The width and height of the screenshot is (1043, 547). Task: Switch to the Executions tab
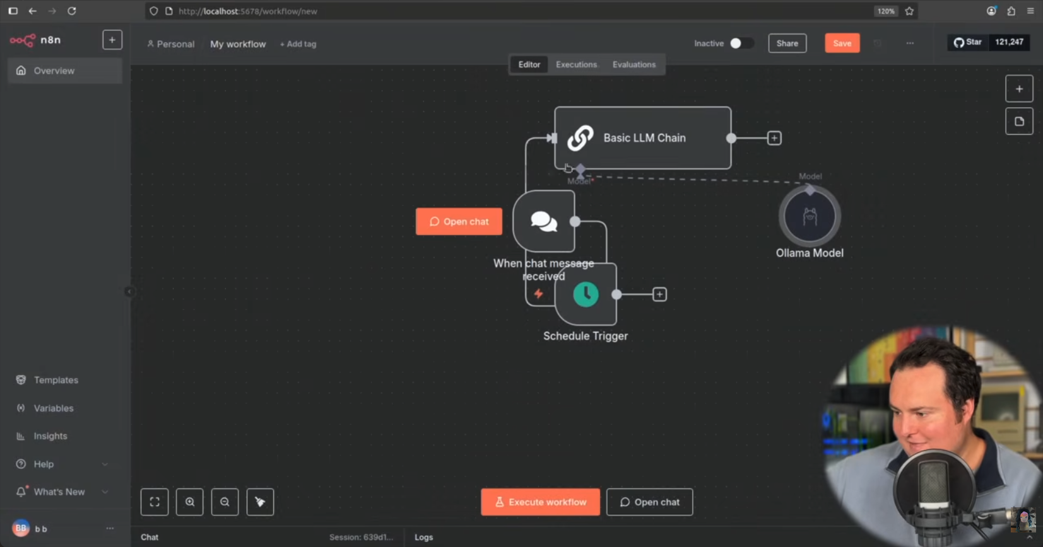coord(576,64)
